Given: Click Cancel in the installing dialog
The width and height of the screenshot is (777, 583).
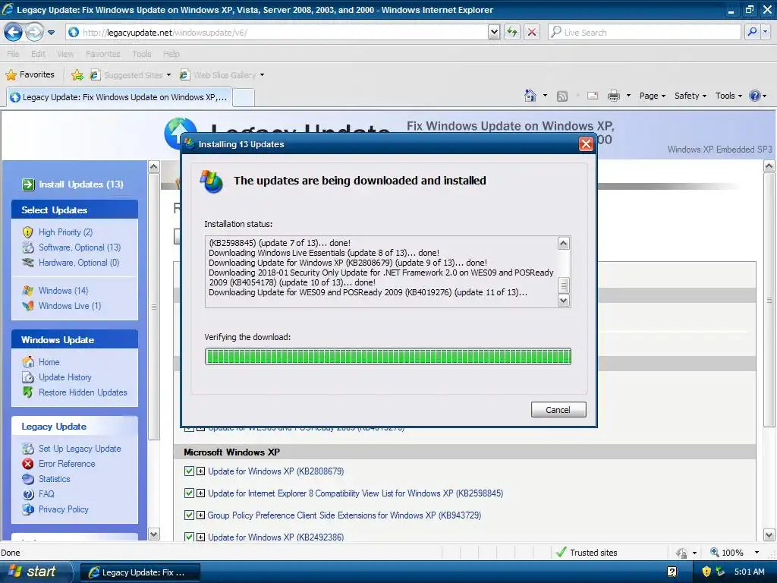Looking at the screenshot, I should 558,409.
